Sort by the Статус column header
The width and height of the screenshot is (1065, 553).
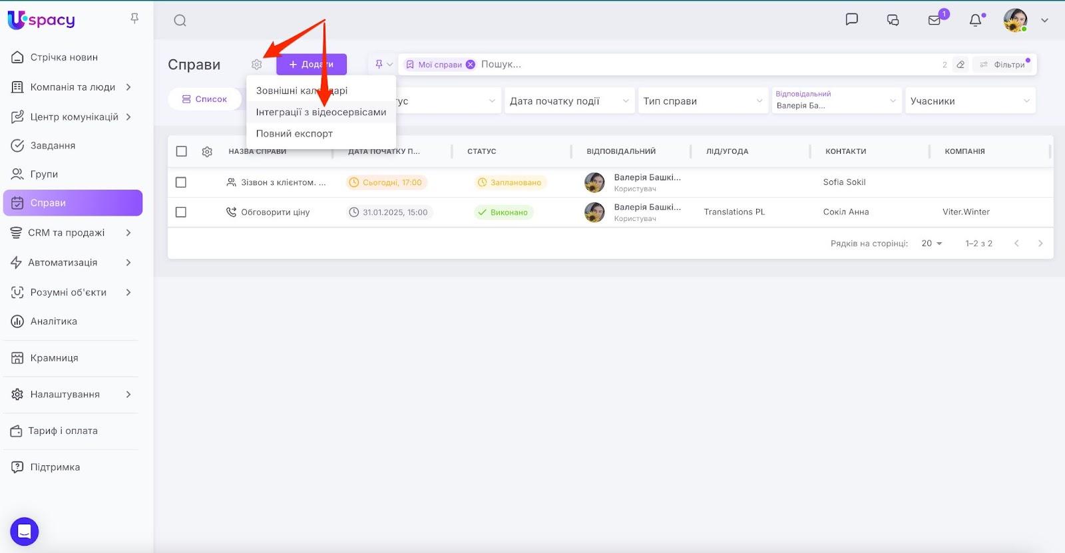coord(482,152)
